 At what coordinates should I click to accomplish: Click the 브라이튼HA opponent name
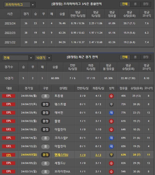[x=62, y=172]
